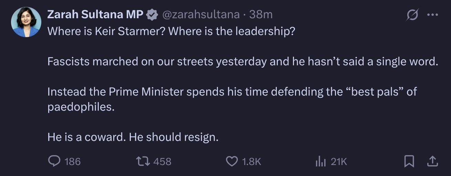Open the three-dot more options menu

coord(432,15)
